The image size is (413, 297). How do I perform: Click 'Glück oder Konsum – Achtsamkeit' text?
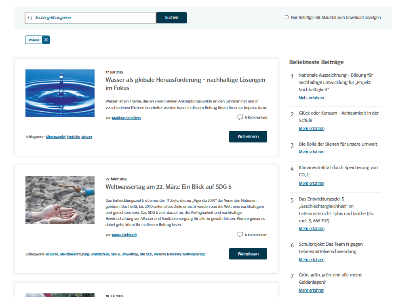pos(339,117)
